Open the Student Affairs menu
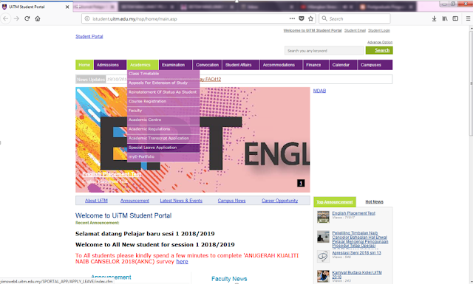The height and width of the screenshot is (284, 473). click(241, 65)
